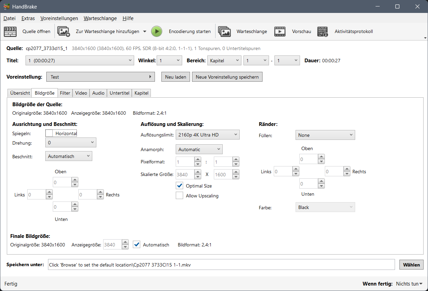The image size is (428, 291).
Task: Increase the Ränder Oben stepper
Action: (x=321, y=157)
